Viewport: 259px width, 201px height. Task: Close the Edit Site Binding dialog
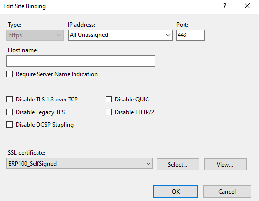tap(247, 6)
